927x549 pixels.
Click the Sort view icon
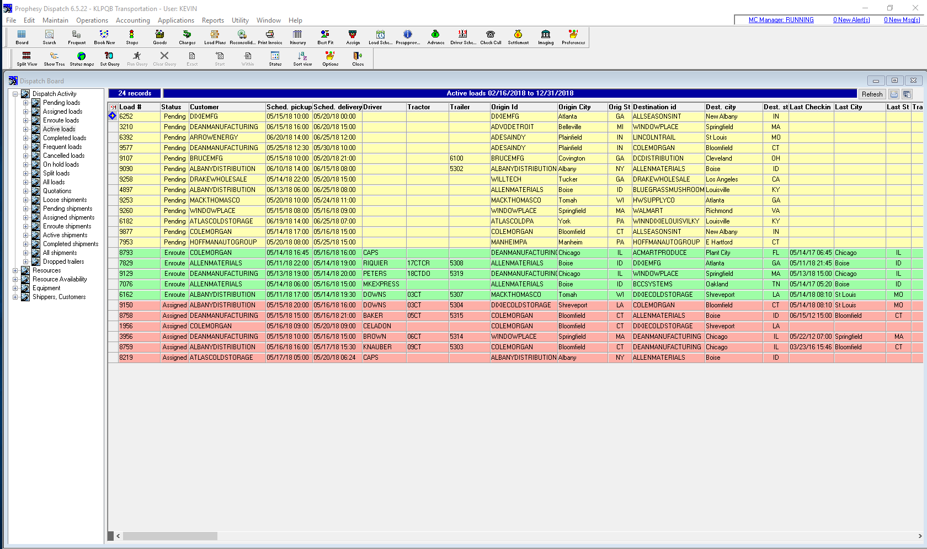click(x=302, y=58)
